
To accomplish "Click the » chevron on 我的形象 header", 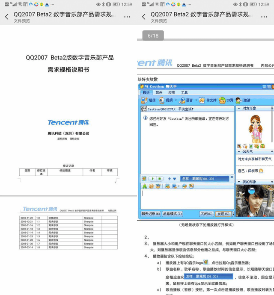I will click(272, 182).
